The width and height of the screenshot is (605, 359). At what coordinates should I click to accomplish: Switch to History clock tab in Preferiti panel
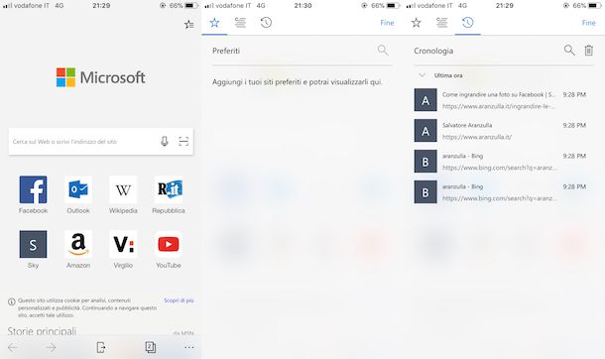pyautogui.click(x=266, y=23)
